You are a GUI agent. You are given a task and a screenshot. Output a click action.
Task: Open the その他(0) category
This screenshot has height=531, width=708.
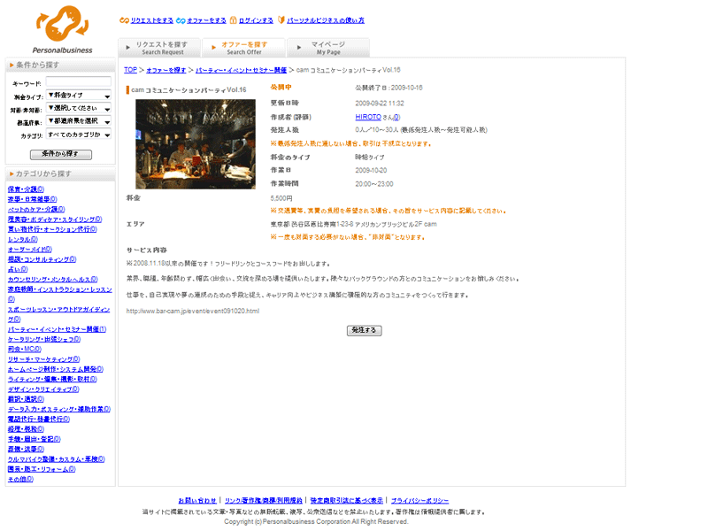click(x=20, y=479)
